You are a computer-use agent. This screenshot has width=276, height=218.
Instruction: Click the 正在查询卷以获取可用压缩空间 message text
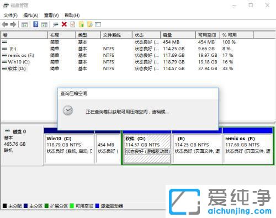point(127,111)
